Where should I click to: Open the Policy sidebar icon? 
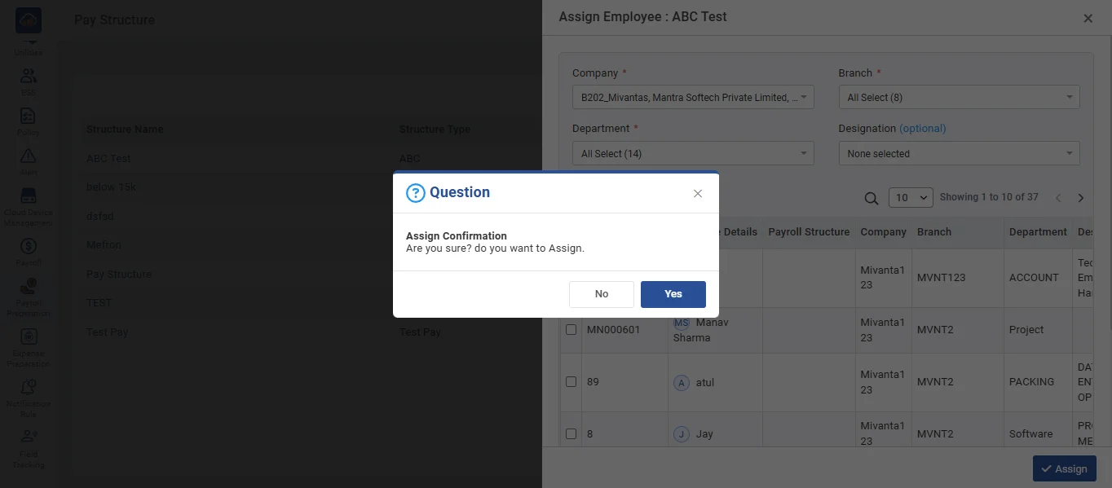pos(29,120)
